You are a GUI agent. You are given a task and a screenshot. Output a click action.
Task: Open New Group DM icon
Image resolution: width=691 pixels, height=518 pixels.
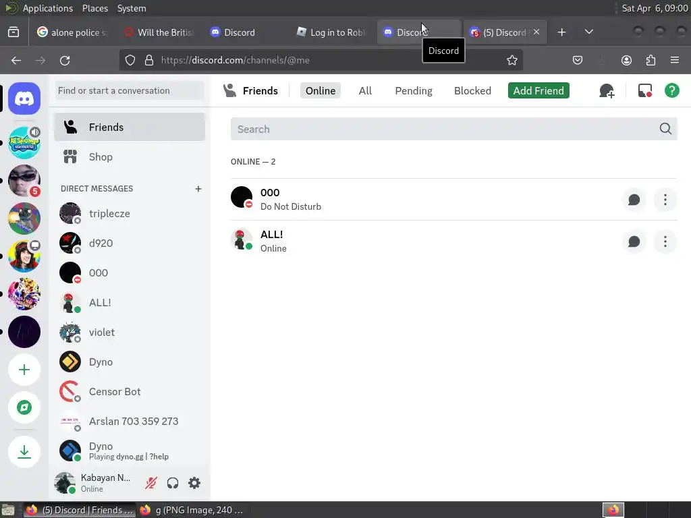(x=607, y=91)
